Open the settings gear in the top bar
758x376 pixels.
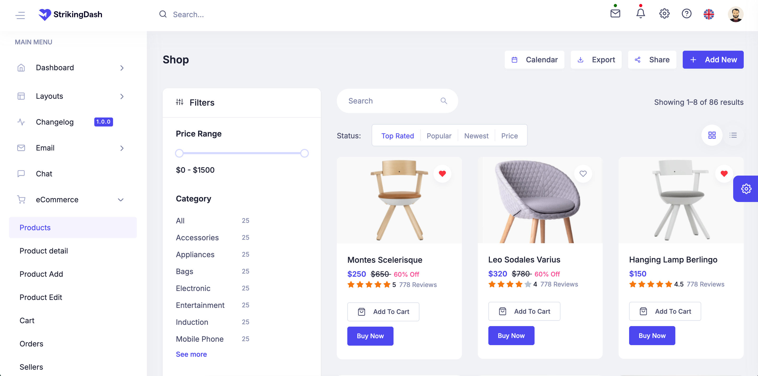pos(664,14)
